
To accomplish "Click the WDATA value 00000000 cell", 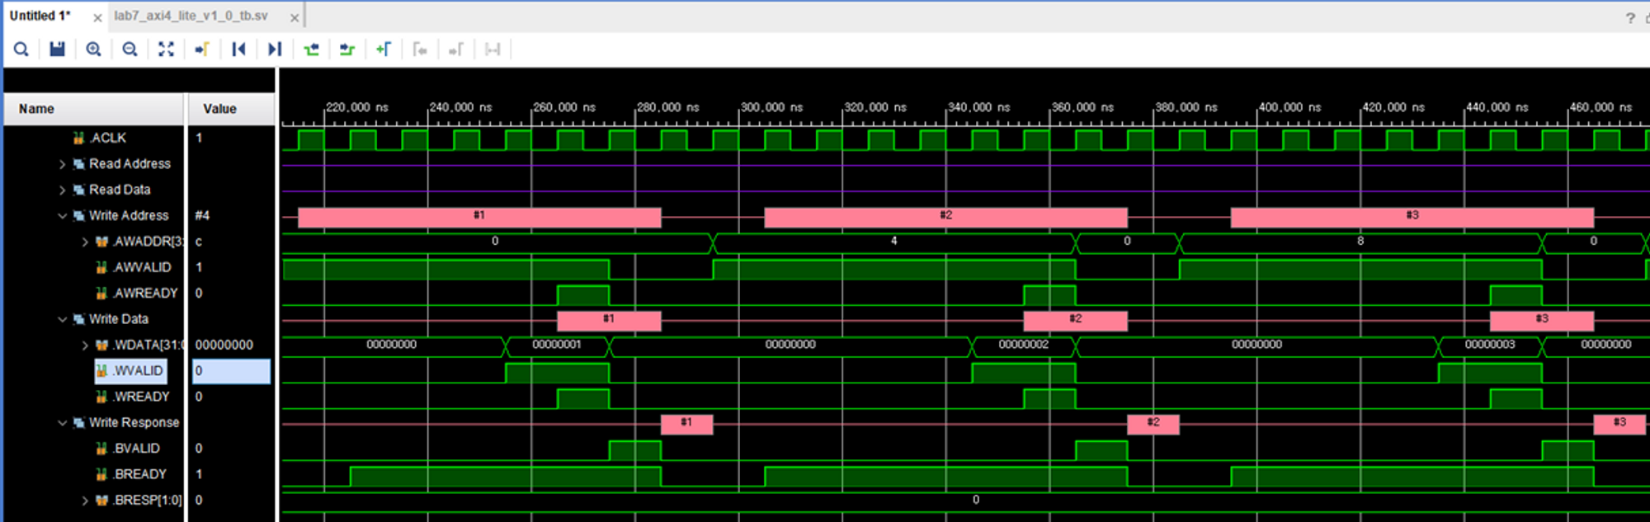I will (224, 345).
